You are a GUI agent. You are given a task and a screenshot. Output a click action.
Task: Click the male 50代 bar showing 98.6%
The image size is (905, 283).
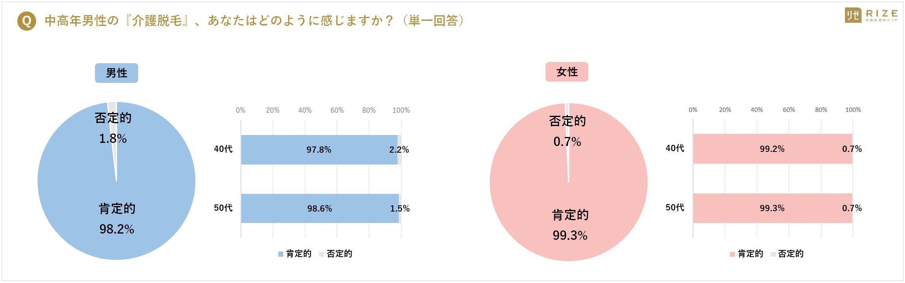[320, 208]
